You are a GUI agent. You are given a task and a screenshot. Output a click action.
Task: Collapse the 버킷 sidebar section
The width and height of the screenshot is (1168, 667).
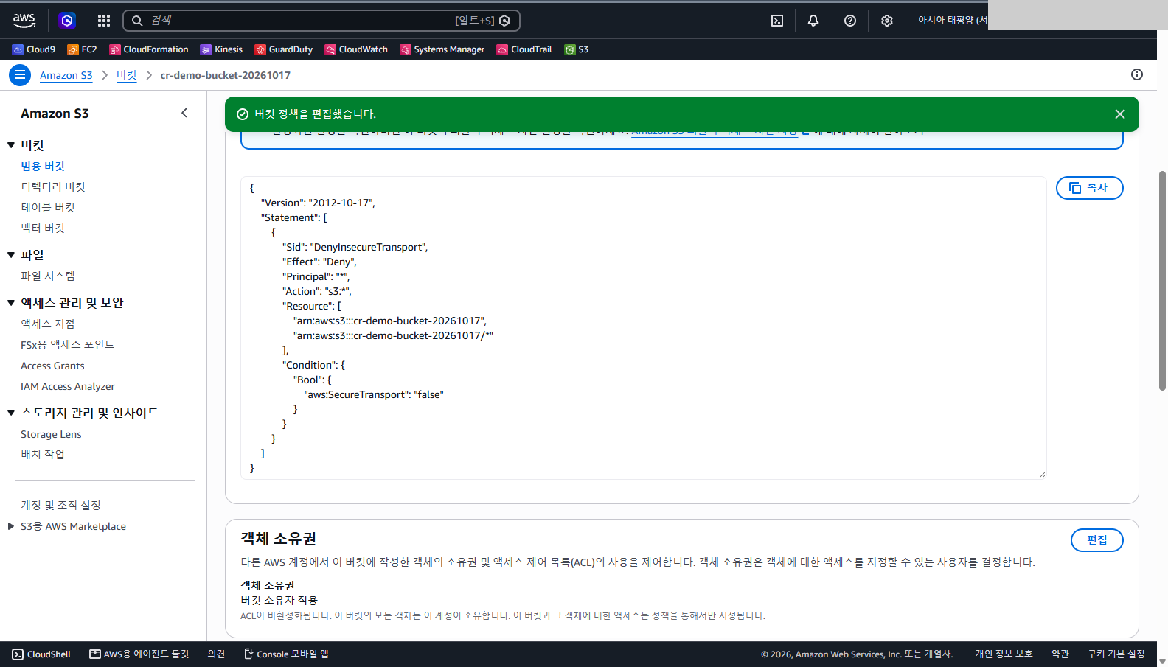[x=11, y=145]
